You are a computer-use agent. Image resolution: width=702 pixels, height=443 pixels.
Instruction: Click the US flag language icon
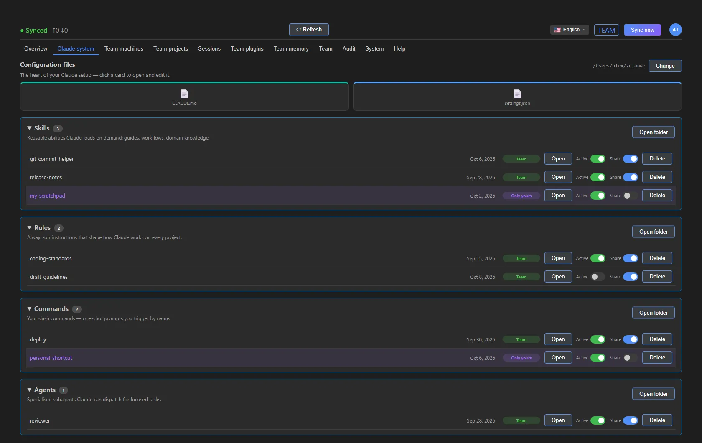pyautogui.click(x=557, y=30)
